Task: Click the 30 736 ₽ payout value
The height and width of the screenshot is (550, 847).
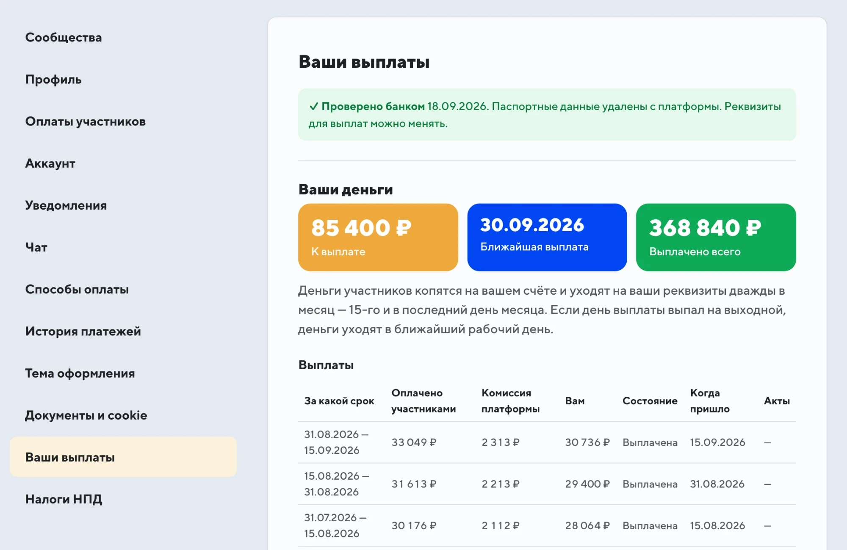Action: pos(587,442)
